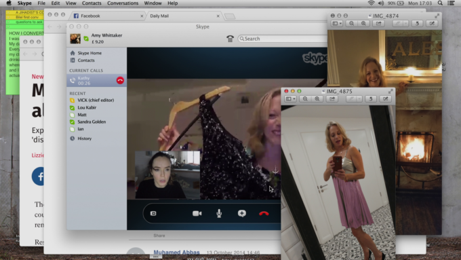The image size is (461, 260).
Task: Zoom in on the IMG_4874 image
Action: [x=363, y=24]
